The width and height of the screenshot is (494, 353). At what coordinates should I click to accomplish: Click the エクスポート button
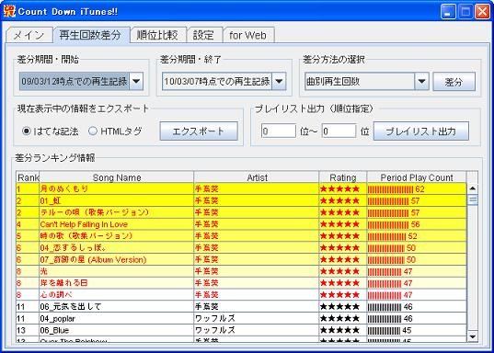coord(199,131)
